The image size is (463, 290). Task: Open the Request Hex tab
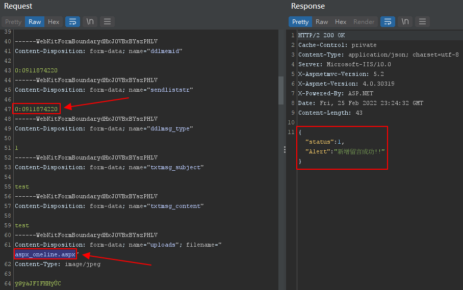tap(54, 22)
